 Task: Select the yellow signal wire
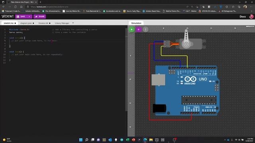point(174,56)
